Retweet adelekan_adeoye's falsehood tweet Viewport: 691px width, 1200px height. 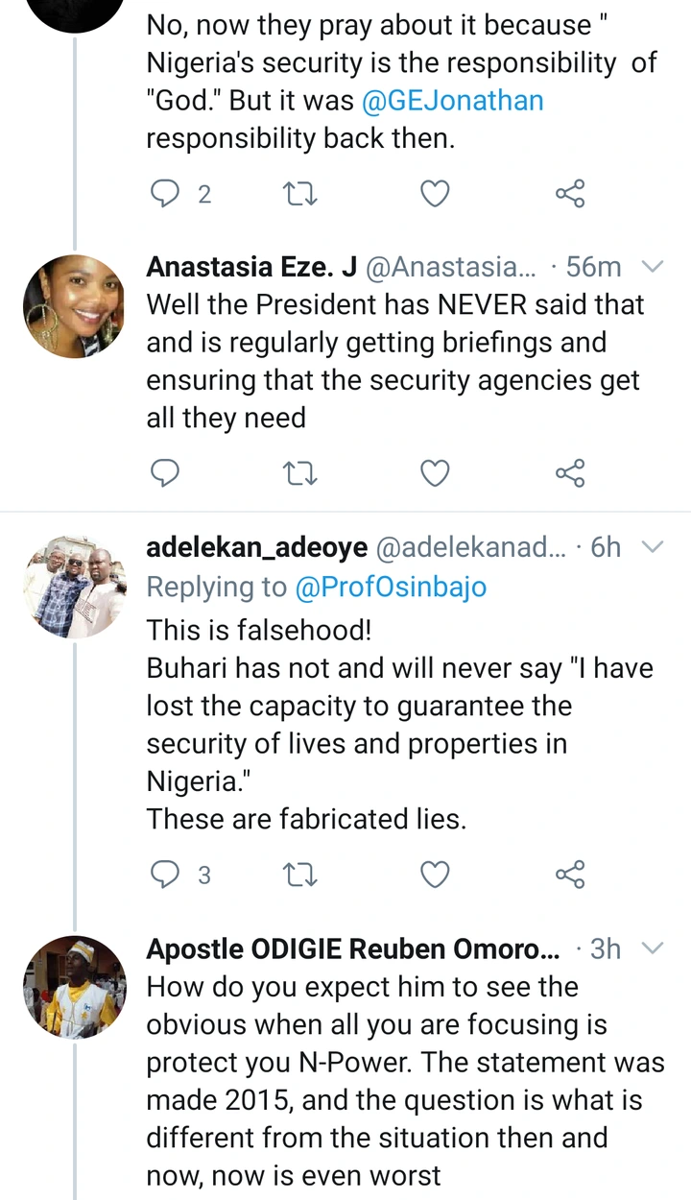coord(301,876)
